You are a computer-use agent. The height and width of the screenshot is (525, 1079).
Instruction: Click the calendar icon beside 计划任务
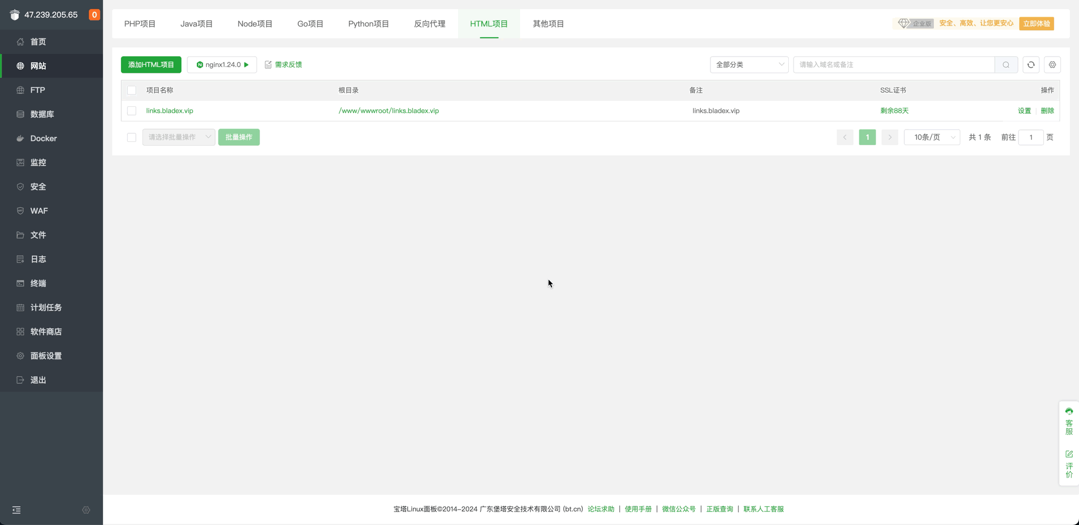pyautogui.click(x=20, y=308)
